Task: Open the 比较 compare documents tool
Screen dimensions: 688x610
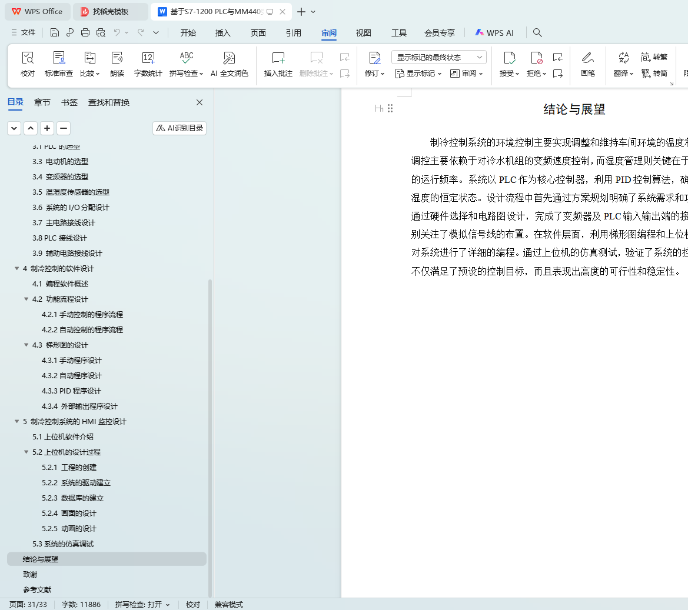Action: [90, 64]
